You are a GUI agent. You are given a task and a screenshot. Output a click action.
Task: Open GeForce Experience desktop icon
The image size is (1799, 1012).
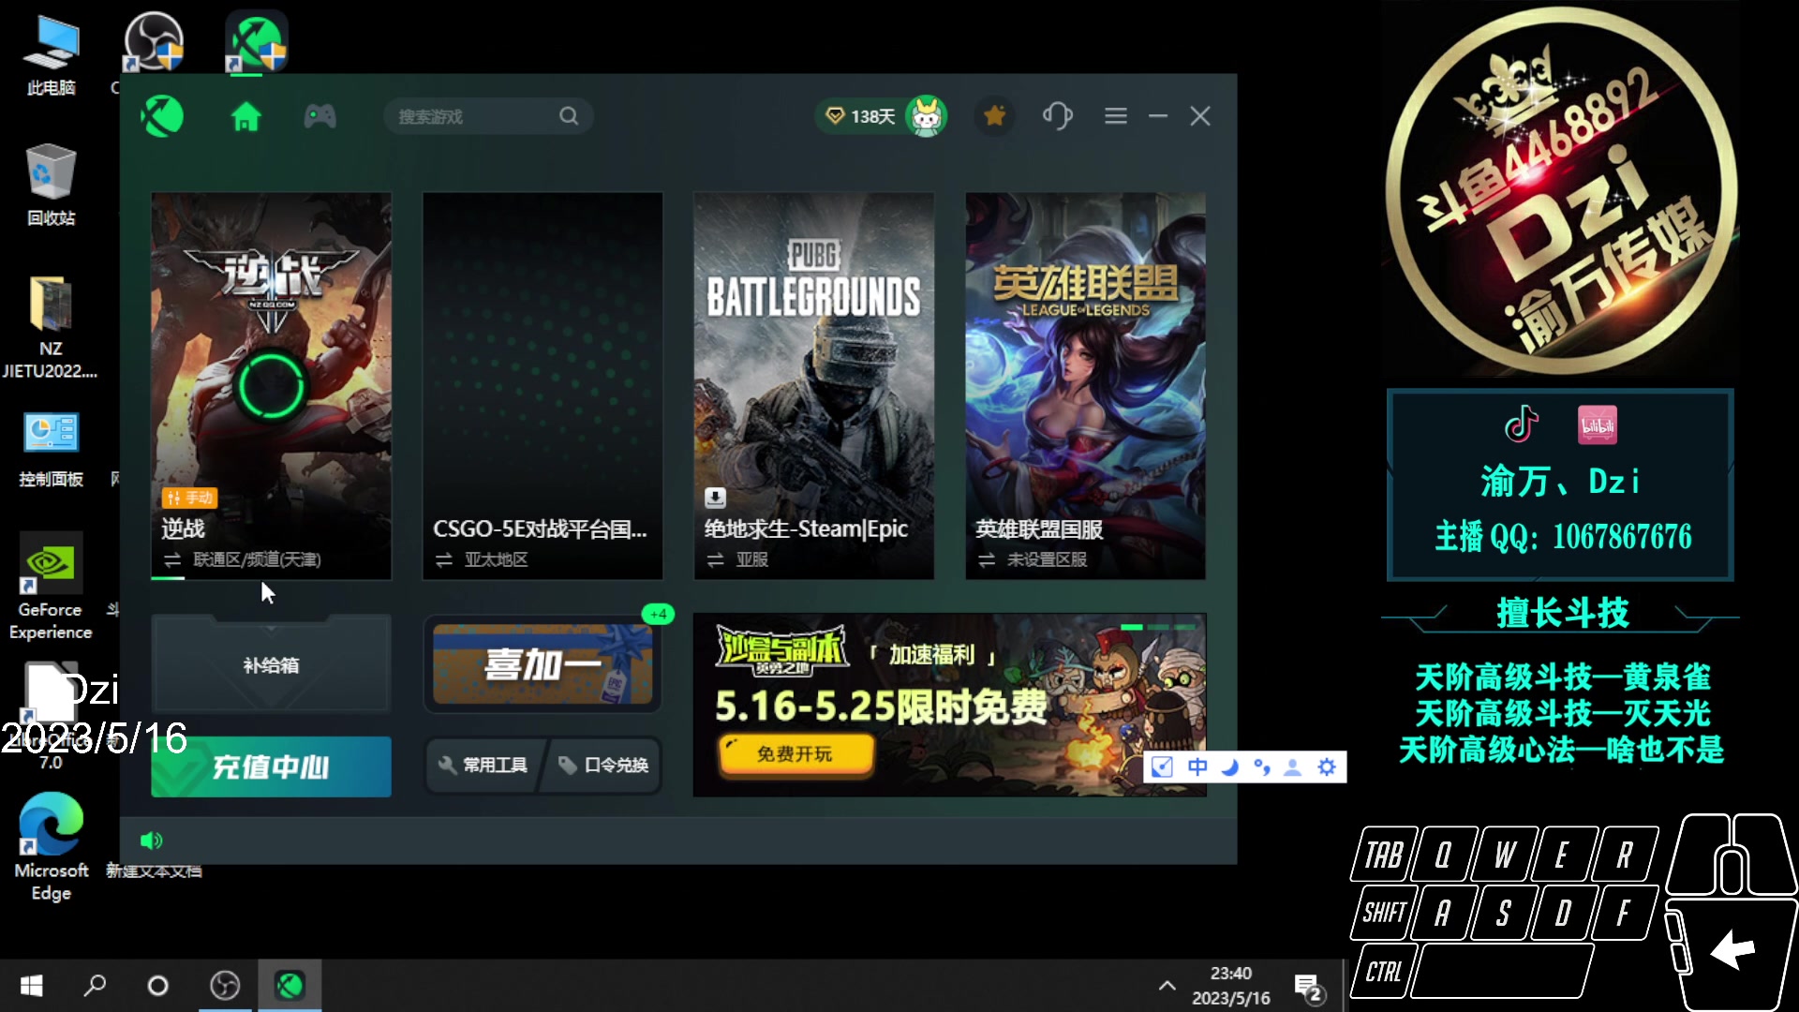pos(51,587)
